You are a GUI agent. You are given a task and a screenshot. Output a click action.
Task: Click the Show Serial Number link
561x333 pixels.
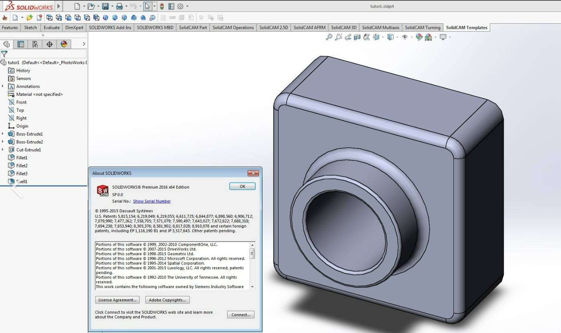[152, 201]
